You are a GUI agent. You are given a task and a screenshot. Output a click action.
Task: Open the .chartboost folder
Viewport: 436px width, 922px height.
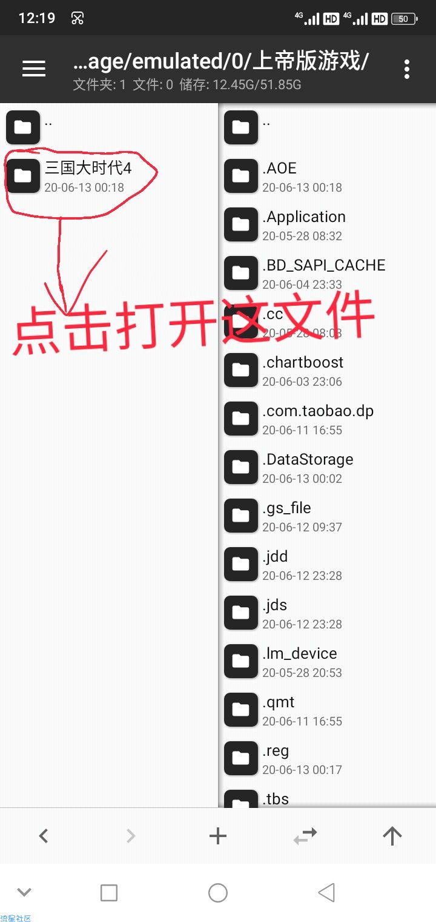click(x=327, y=370)
